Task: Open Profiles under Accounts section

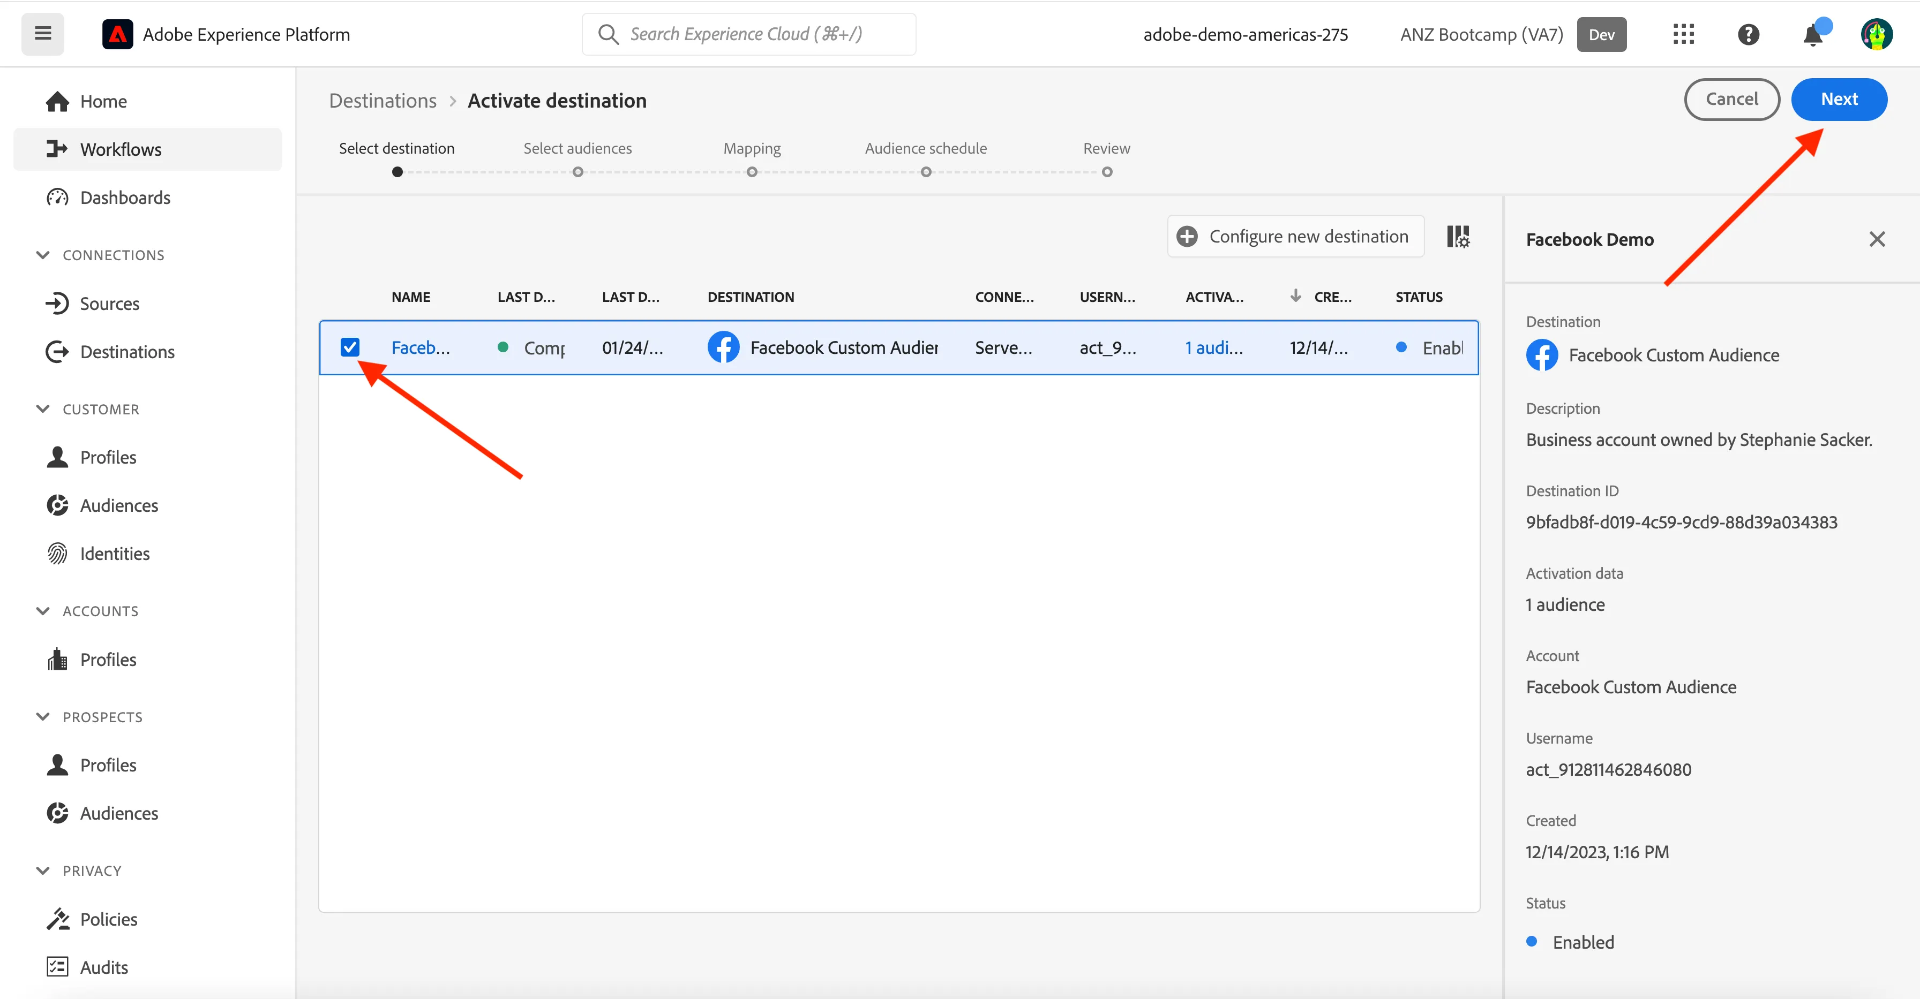Action: [x=147, y=659]
